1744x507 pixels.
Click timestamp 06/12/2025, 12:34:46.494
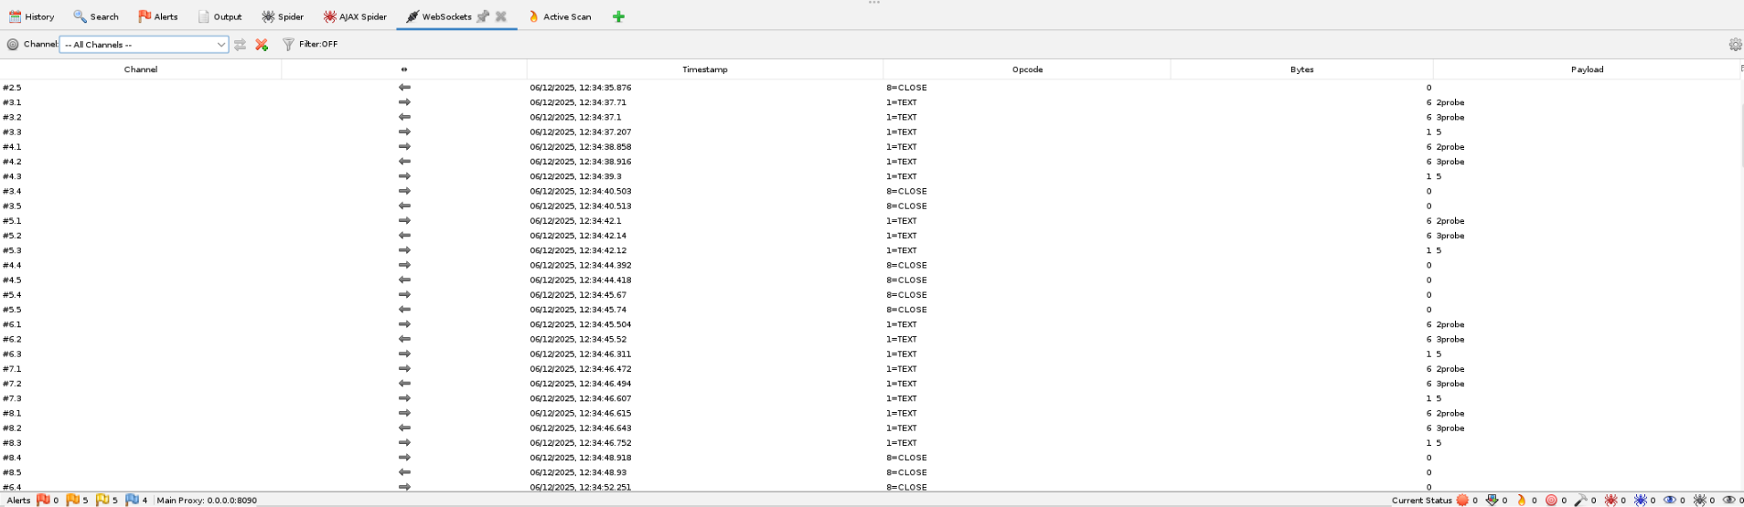581,384
